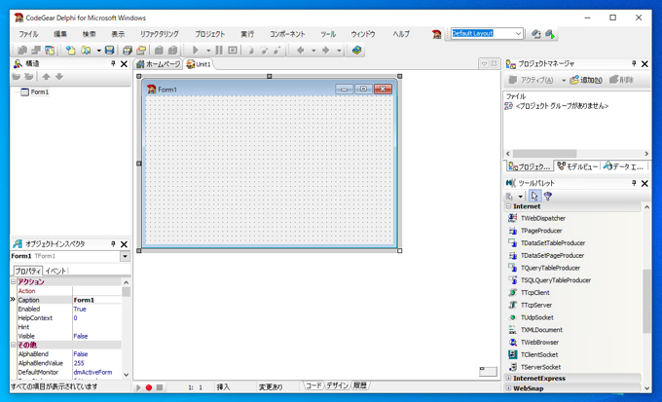Screen dimensions: 662x402
Task: Click the filter funnel icon in Tool Palette
Action: point(547,196)
